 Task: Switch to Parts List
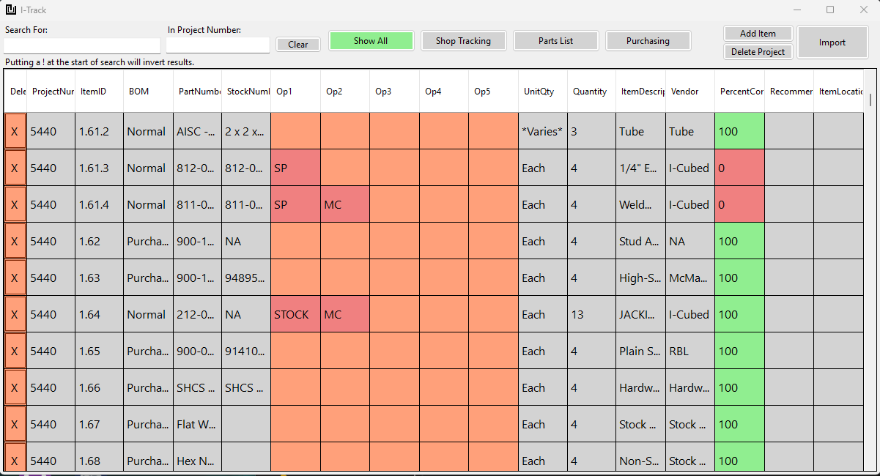(x=555, y=40)
